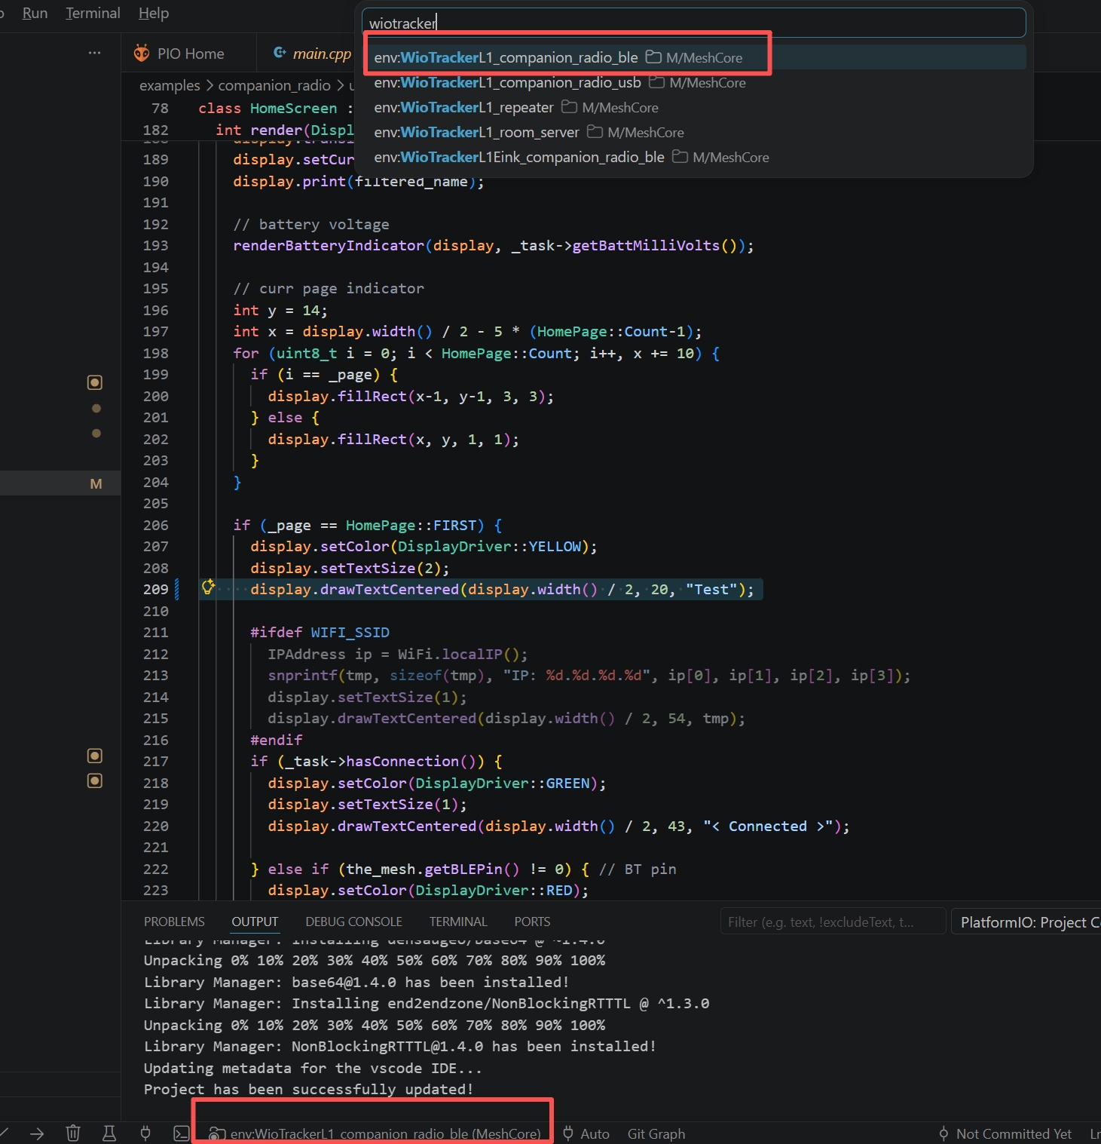This screenshot has width=1101, height=1144.
Task: Click the PlatformIO Upload arrow icon
Action: tap(37, 1133)
